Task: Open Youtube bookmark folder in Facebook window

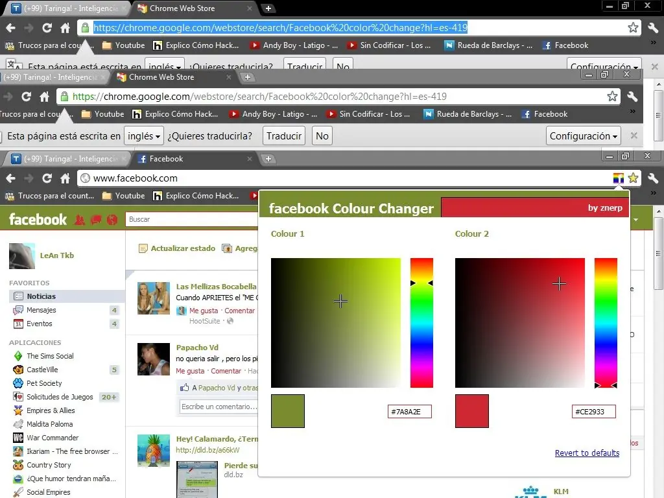Action: [x=124, y=196]
